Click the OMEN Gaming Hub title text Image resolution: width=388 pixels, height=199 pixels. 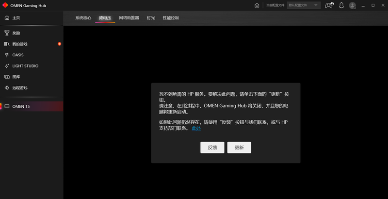28,5
